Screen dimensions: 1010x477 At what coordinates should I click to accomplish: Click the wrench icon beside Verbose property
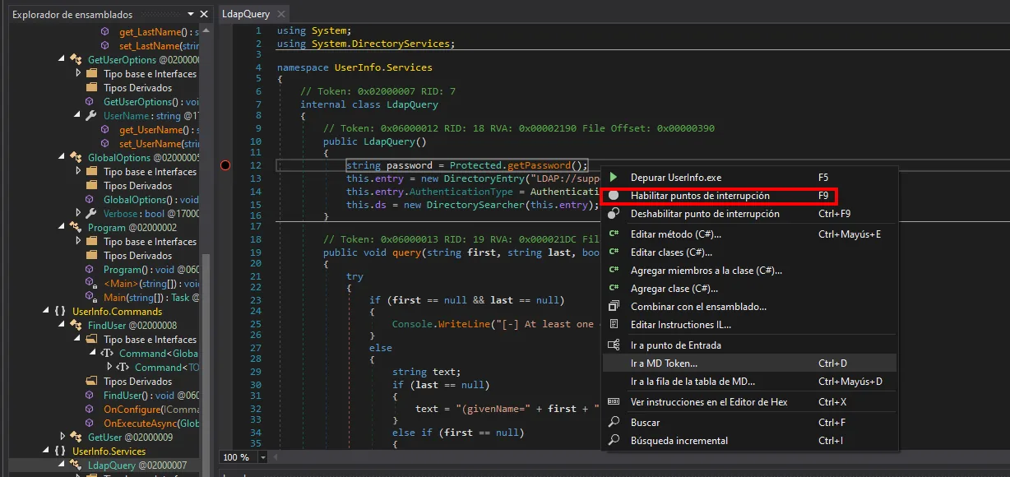click(91, 214)
